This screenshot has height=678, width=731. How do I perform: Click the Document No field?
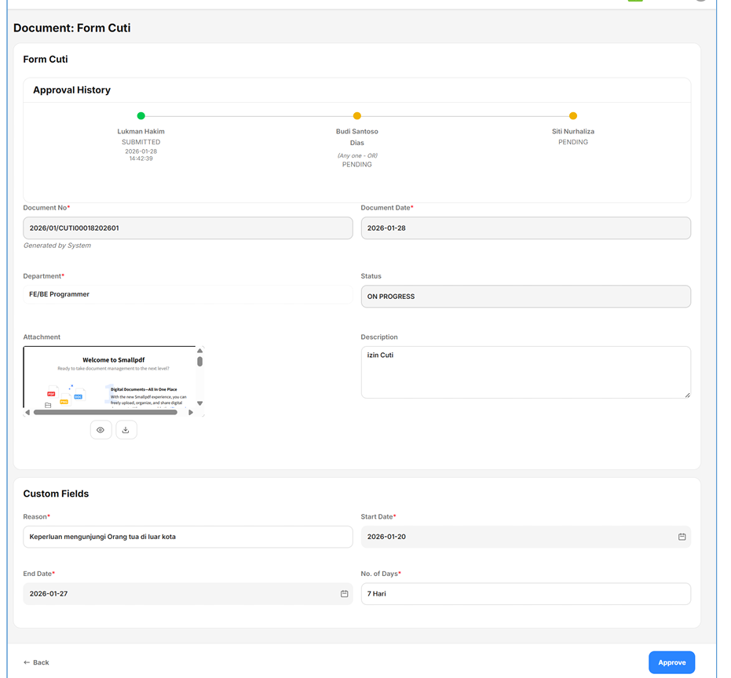pos(188,228)
